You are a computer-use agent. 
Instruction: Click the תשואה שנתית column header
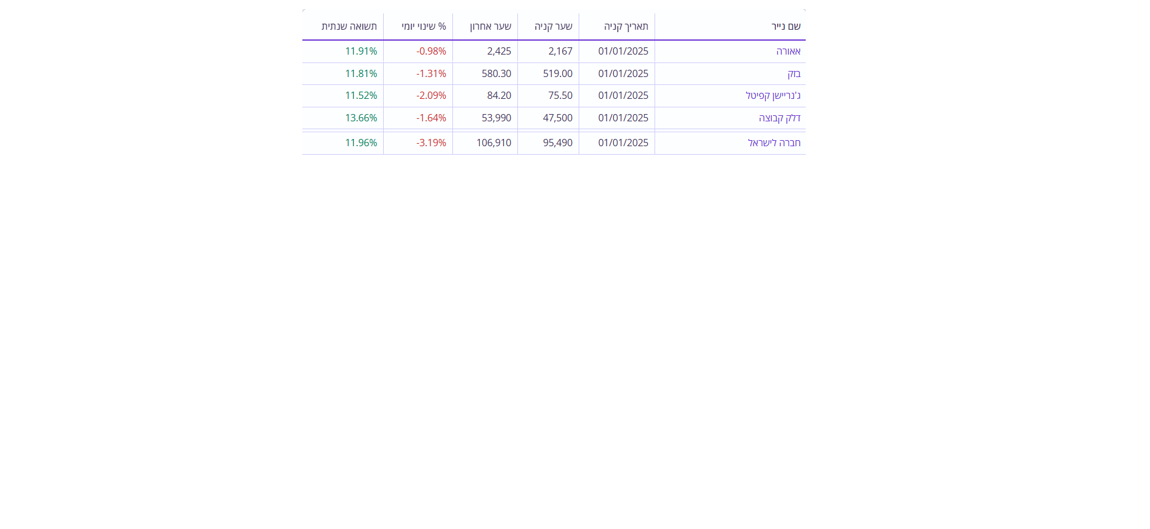point(349,27)
